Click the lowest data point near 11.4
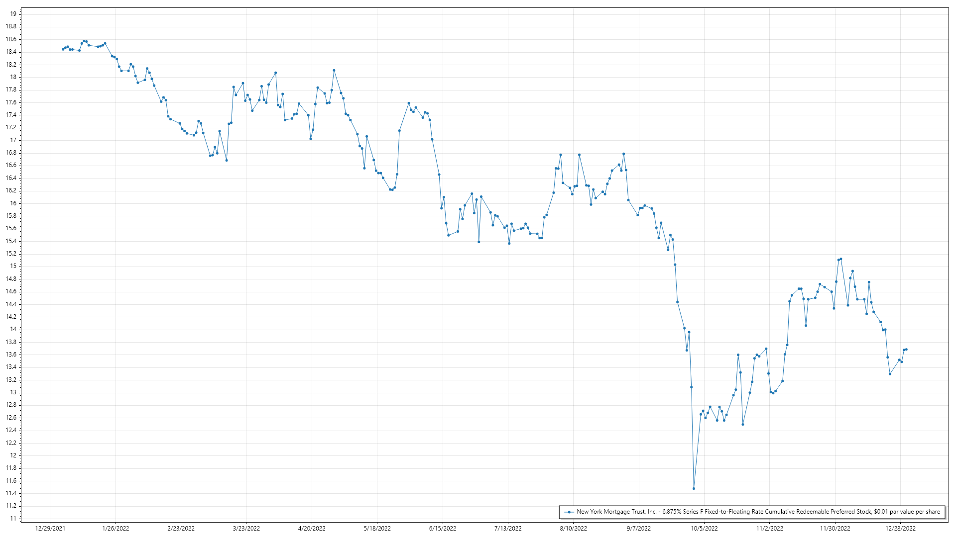 point(694,488)
